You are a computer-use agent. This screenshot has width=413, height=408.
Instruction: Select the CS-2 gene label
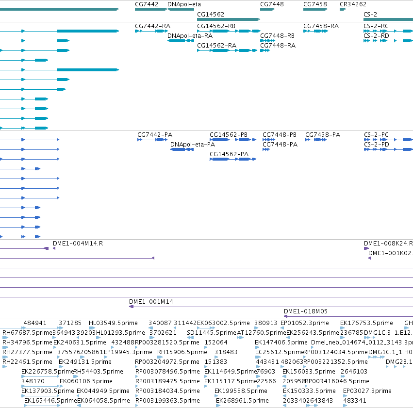pyautogui.click(x=370, y=14)
